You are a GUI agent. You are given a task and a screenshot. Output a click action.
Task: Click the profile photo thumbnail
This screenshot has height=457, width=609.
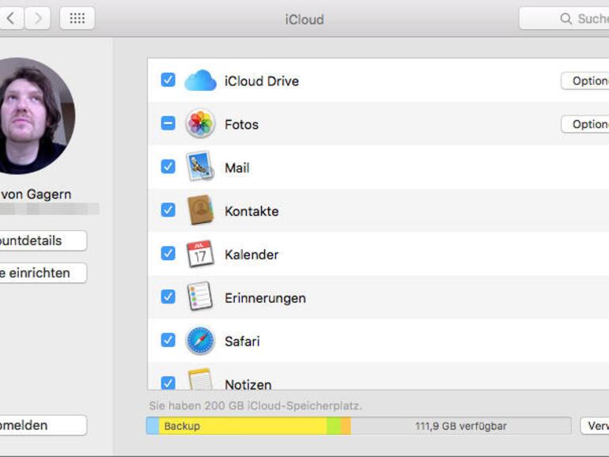click(x=36, y=115)
